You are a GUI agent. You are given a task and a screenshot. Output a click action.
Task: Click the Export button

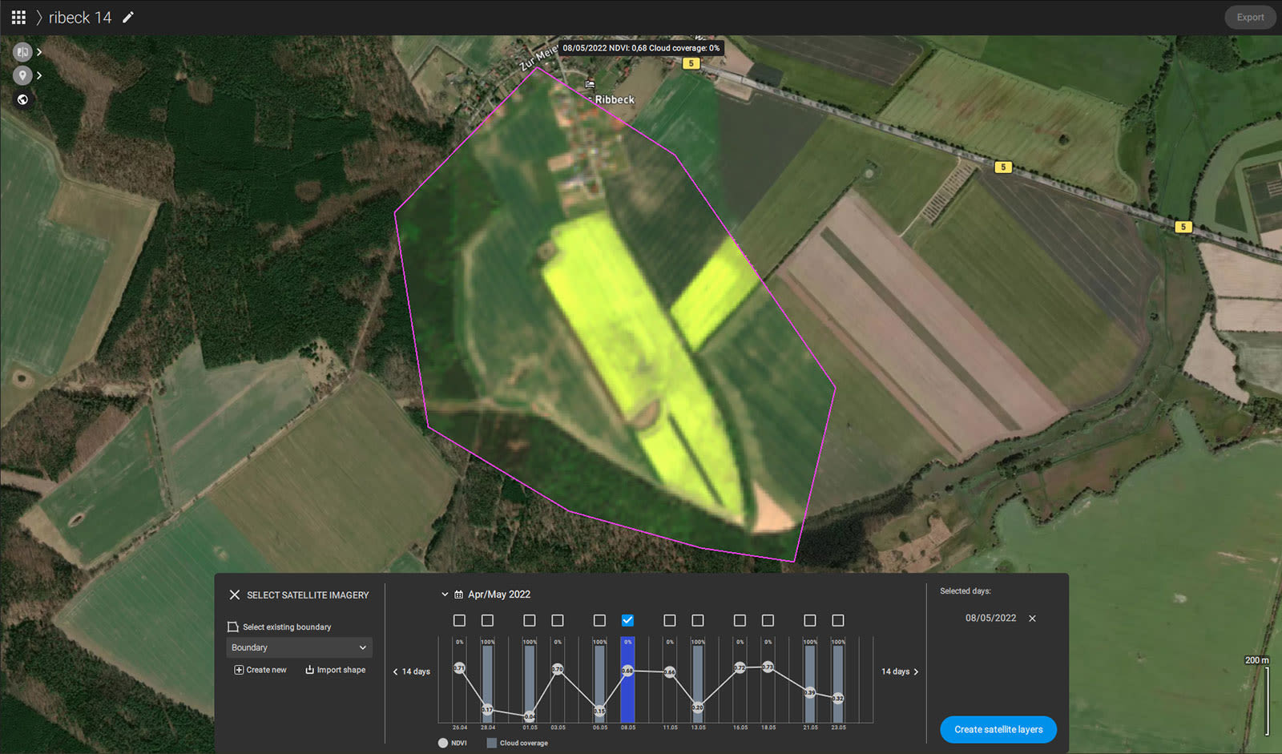tap(1250, 17)
